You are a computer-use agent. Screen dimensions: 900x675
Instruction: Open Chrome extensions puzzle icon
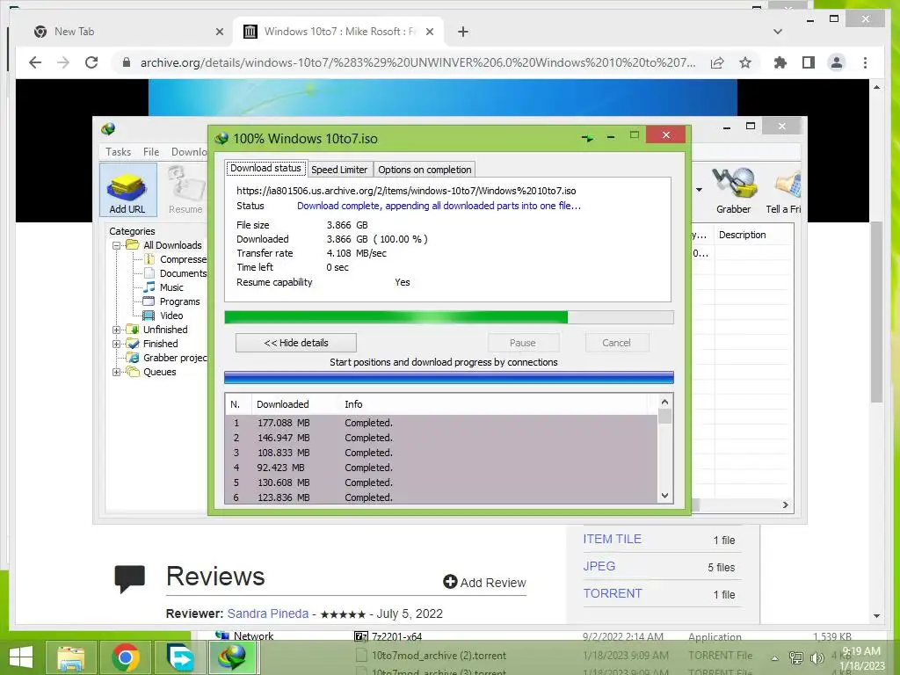click(780, 62)
